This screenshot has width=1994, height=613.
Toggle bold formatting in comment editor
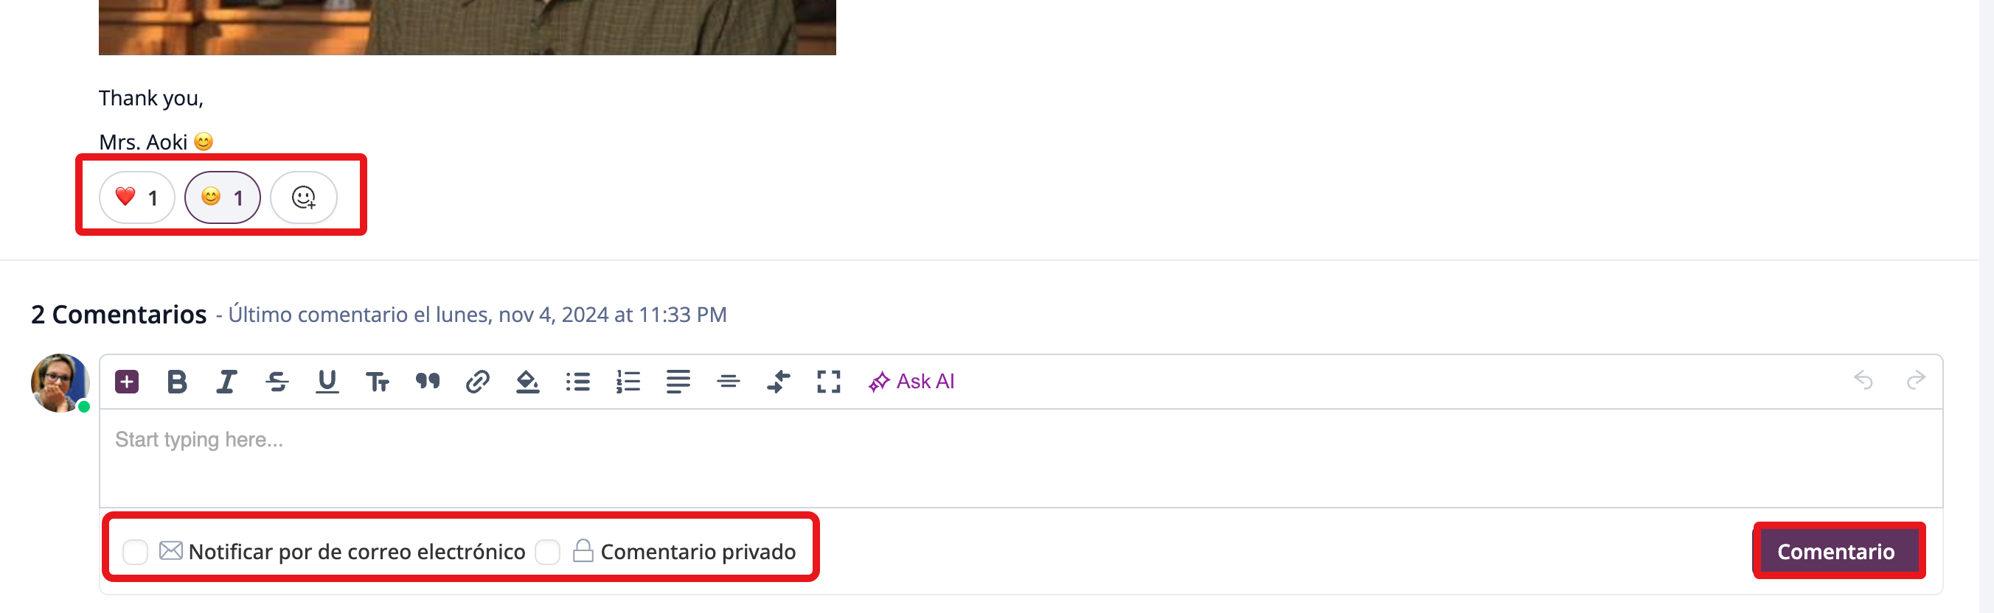[176, 382]
